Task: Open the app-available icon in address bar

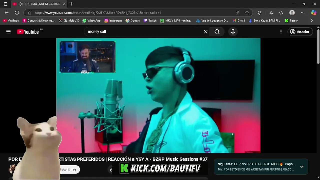Action: tap(237, 12)
